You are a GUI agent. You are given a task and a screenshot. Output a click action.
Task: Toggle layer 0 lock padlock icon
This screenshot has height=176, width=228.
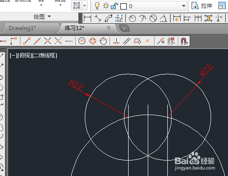(114, 6)
